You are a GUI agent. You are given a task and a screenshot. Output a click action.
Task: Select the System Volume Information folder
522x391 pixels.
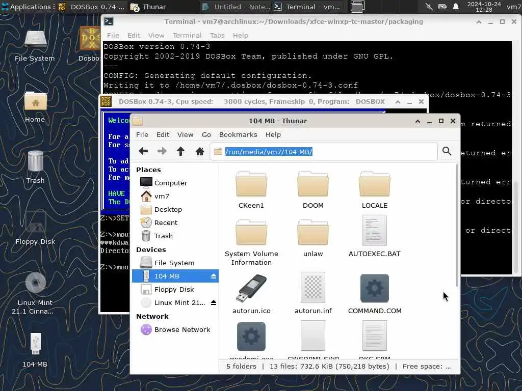[x=251, y=243]
